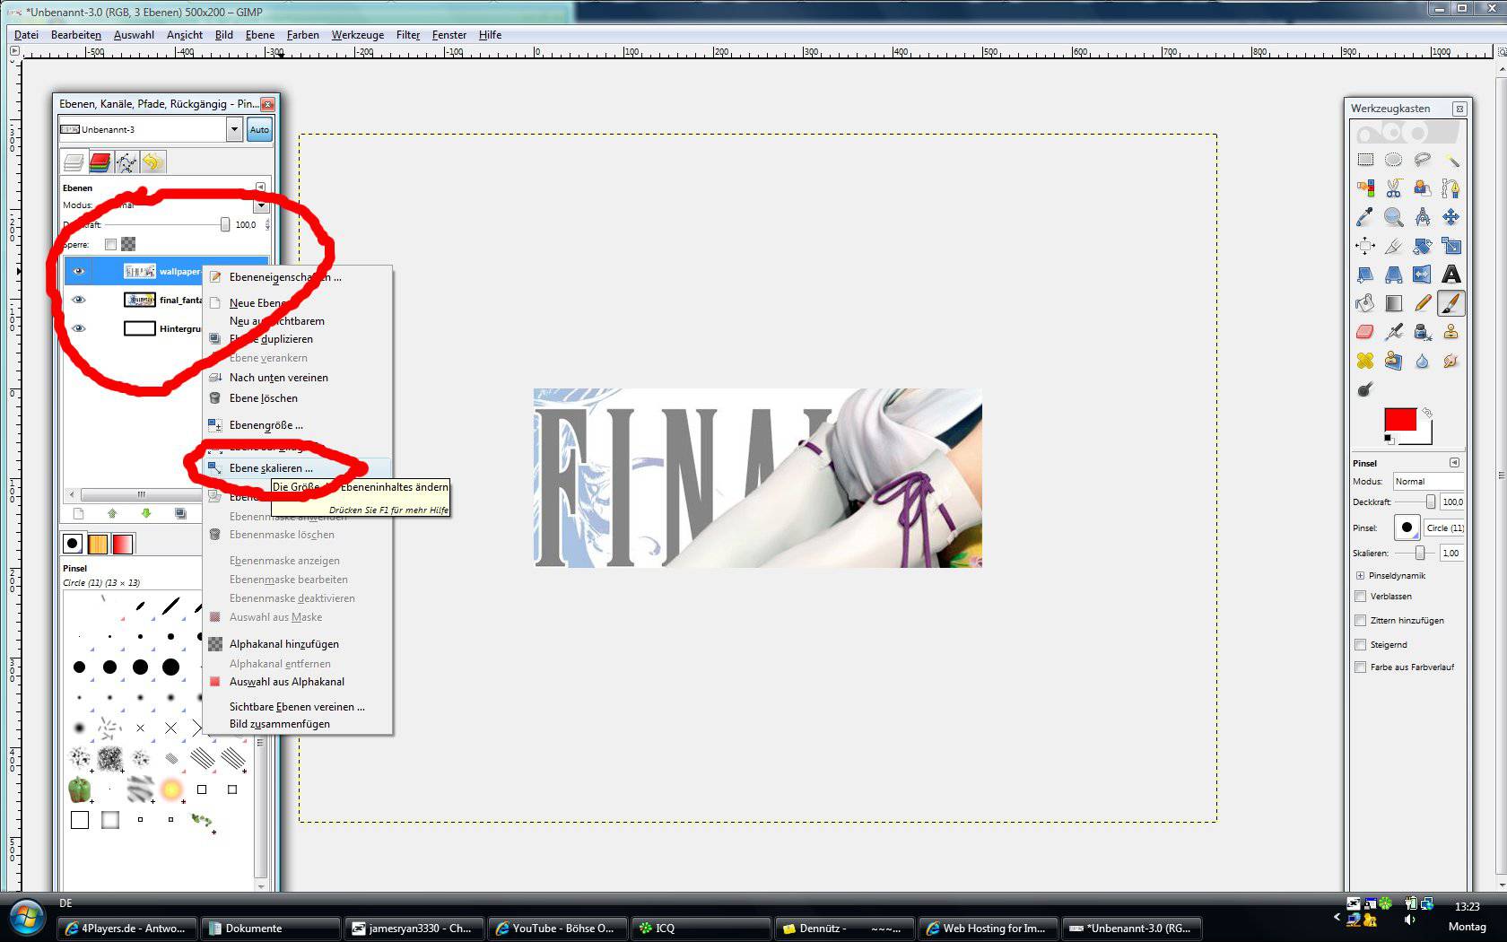Hide the wallpaper layer via eye icon

click(x=79, y=271)
